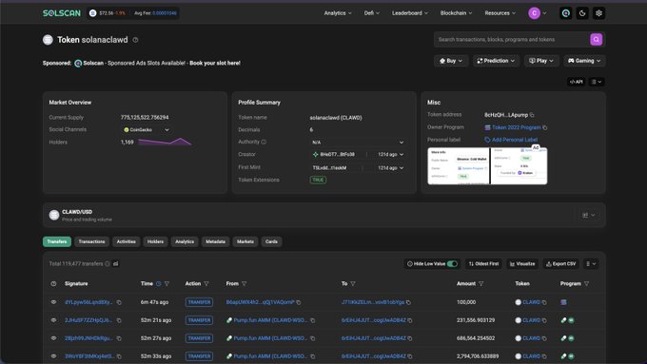Copy the B6apUWX4h2 sender address
This screenshot has height=364, width=647.
click(x=299, y=302)
